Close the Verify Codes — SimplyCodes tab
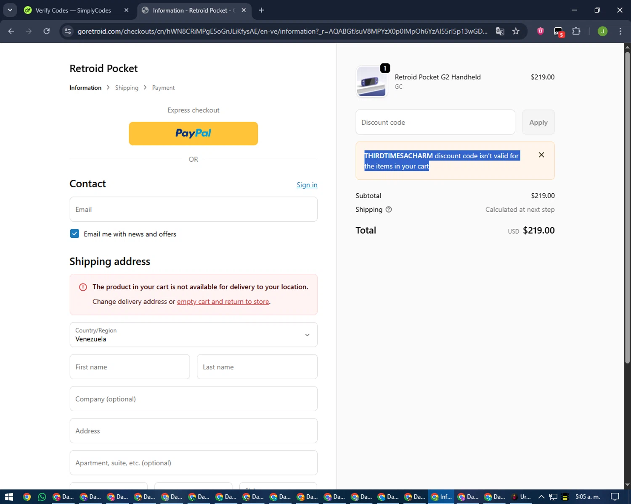The height and width of the screenshot is (504, 631). (x=126, y=10)
